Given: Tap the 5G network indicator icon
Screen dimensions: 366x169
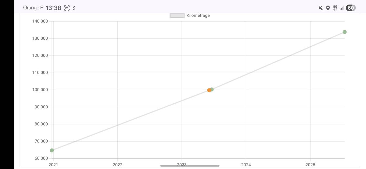Looking at the screenshot, I should 335,8.
